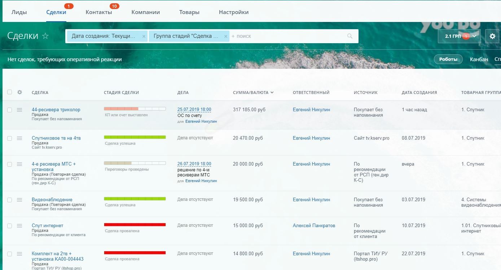Click stage bar of 44-ресивера триколор

pyautogui.click(x=135, y=109)
